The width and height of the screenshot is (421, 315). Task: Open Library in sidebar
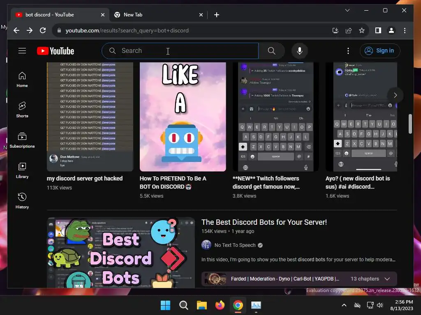tap(22, 171)
